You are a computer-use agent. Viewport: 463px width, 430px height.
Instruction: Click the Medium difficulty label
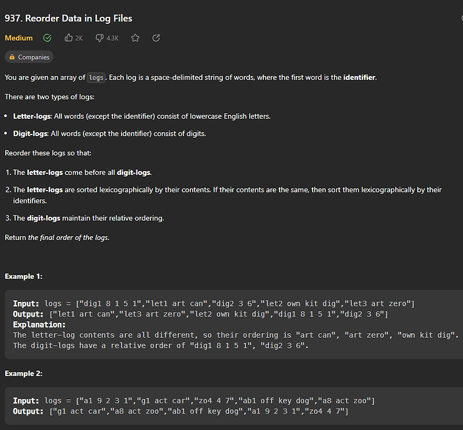(19, 38)
